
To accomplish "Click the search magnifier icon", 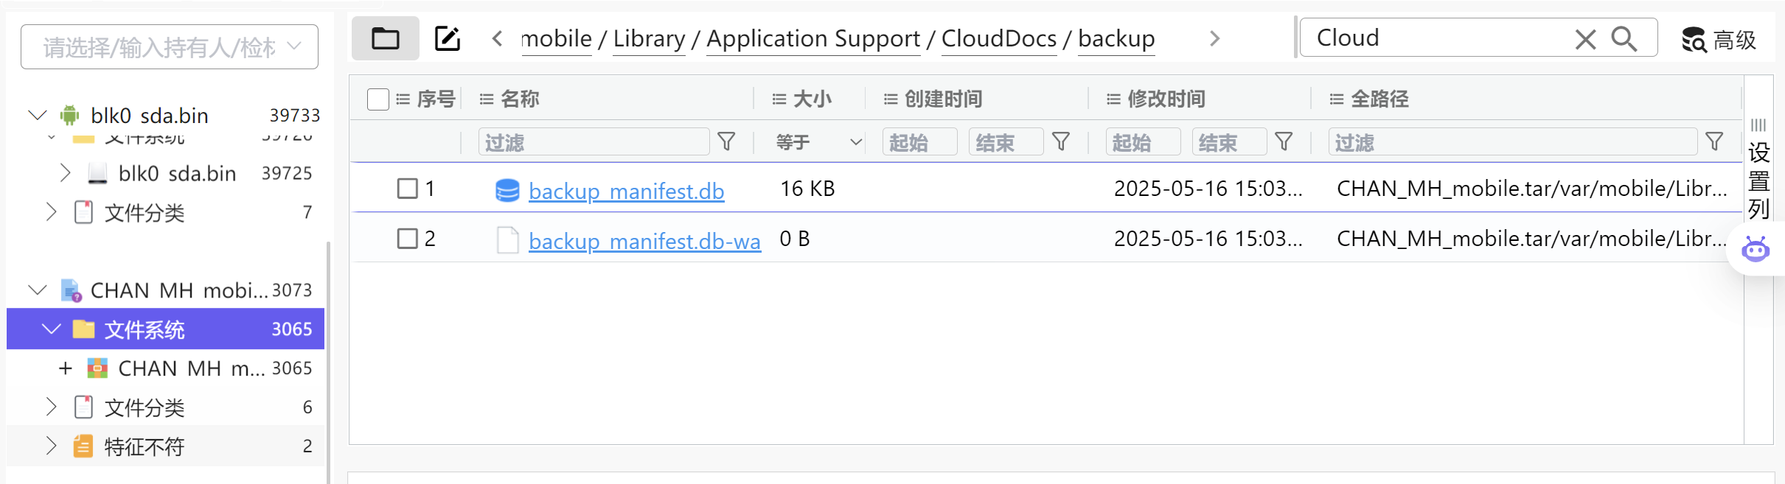I will (1624, 38).
